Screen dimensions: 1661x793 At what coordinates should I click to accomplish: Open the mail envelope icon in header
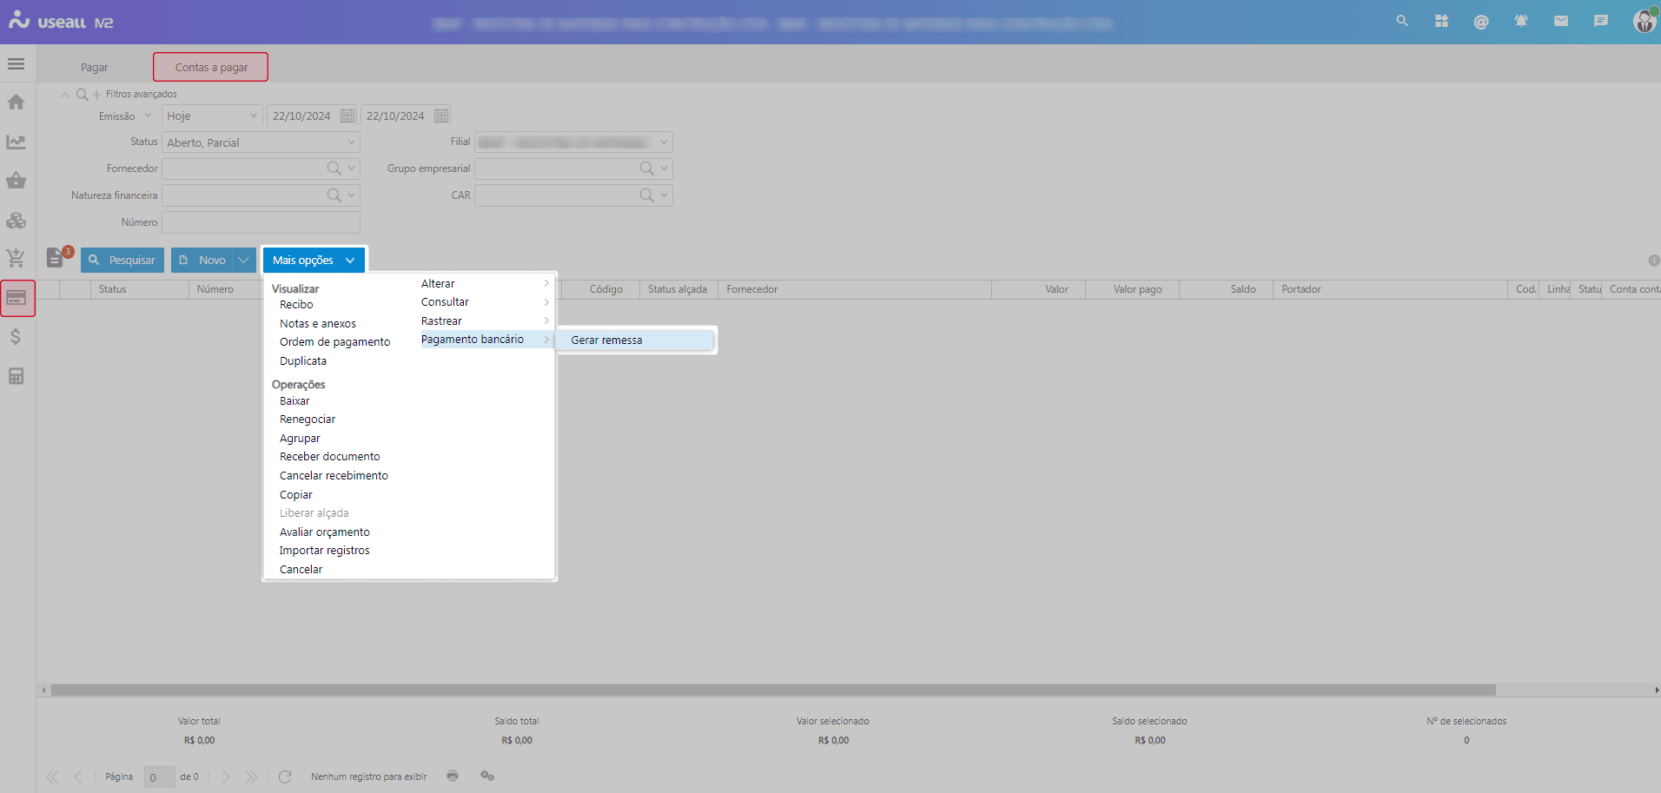[x=1561, y=21]
